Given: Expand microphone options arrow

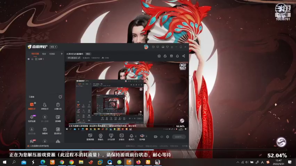Looking at the screenshot, I should [x=136, y=136].
